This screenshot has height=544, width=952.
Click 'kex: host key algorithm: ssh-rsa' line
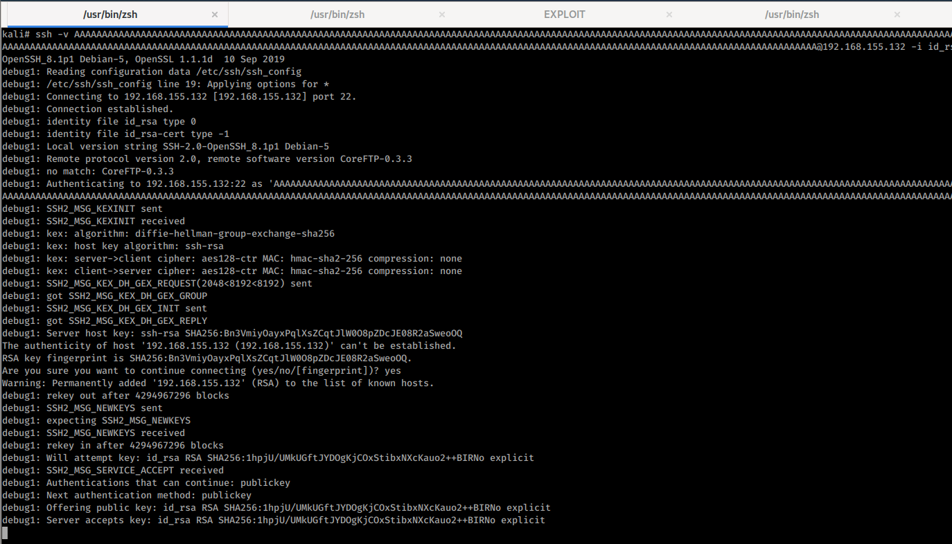coord(113,246)
